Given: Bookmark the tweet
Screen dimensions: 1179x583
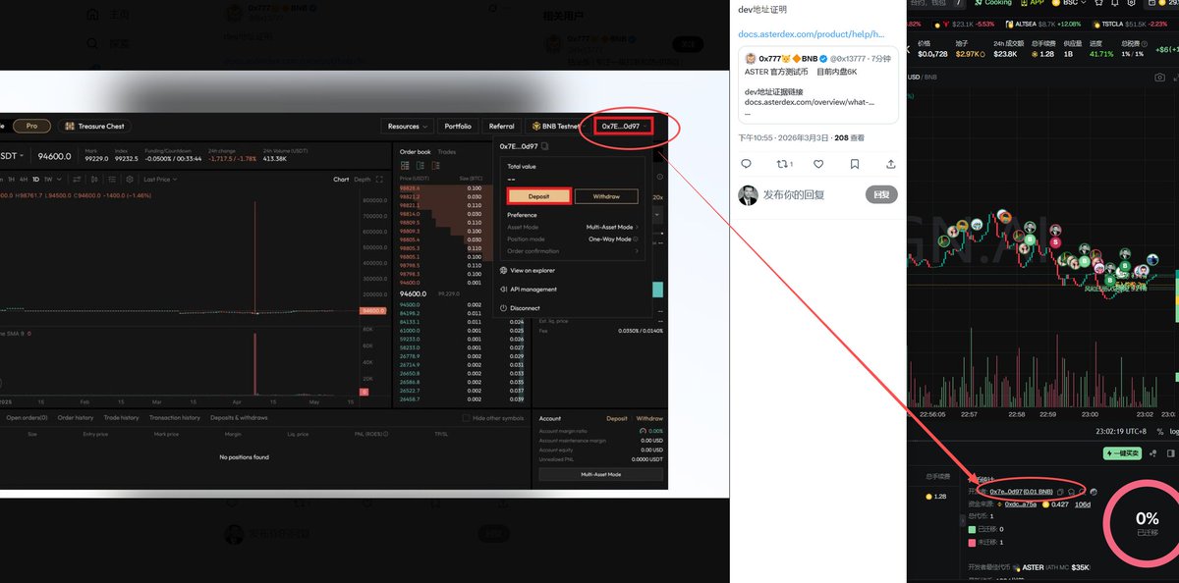Looking at the screenshot, I should pos(855,164).
